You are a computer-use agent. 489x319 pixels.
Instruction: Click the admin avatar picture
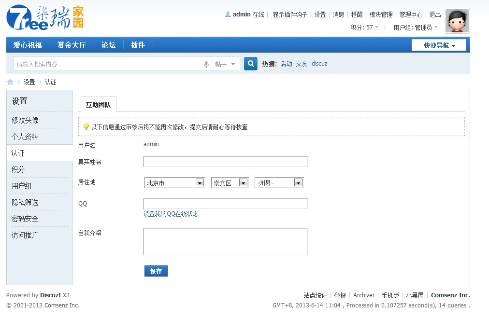(457, 21)
